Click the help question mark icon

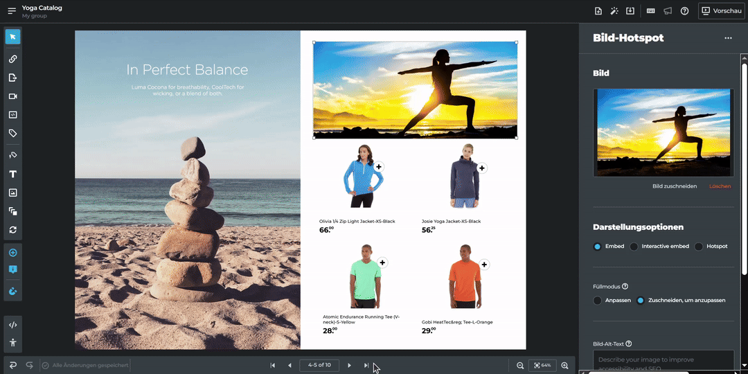point(684,10)
